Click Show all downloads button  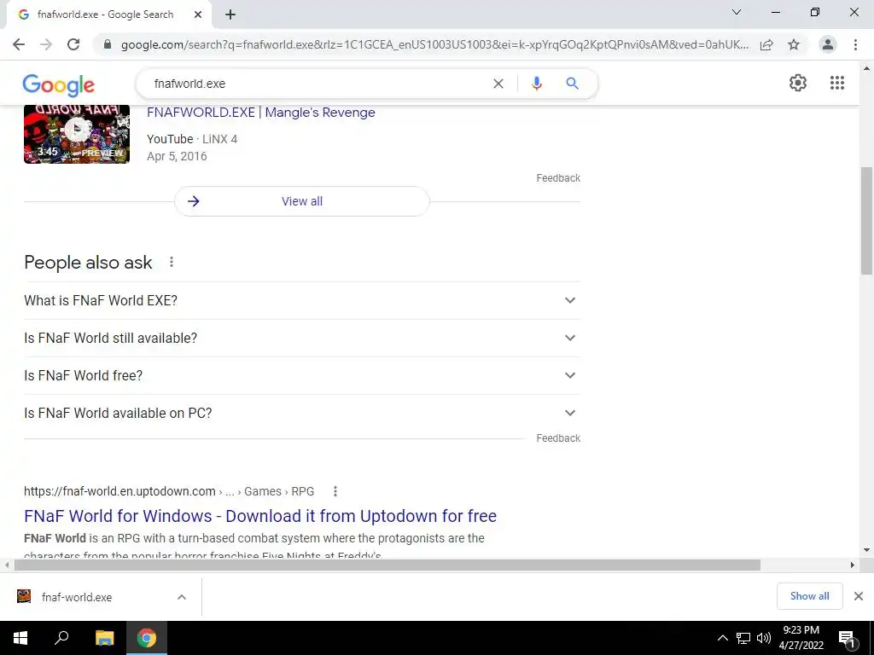[809, 596]
